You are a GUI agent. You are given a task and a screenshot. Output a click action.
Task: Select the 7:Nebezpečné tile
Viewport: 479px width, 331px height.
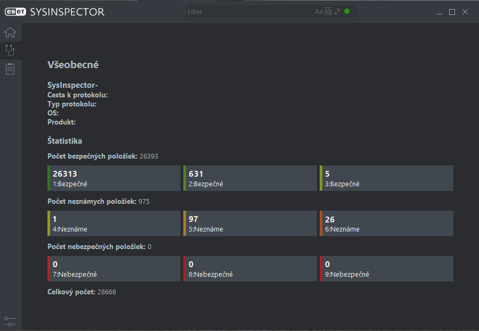(x=114, y=268)
